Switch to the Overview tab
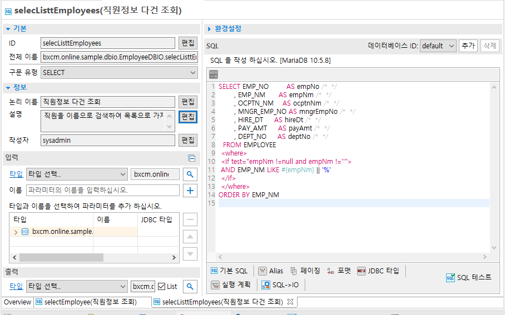 17,302
